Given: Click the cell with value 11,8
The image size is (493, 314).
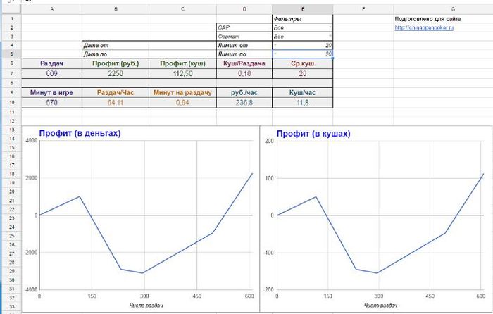Looking at the screenshot, I should [x=302, y=103].
